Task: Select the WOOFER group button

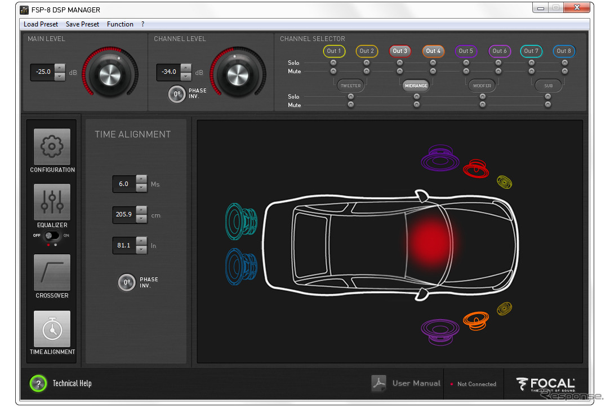Action: pos(482,86)
